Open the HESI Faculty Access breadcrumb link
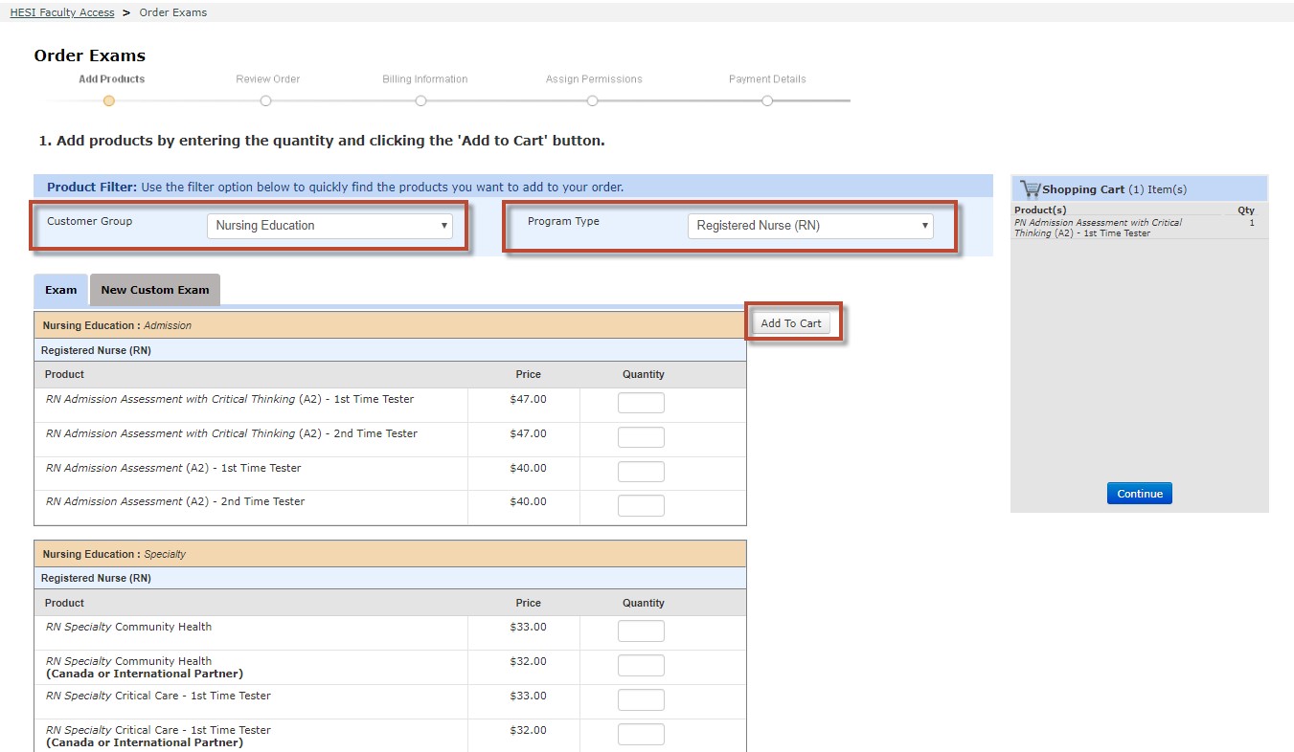Image resolution: width=1294 pixels, height=752 pixels. (62, 12)
